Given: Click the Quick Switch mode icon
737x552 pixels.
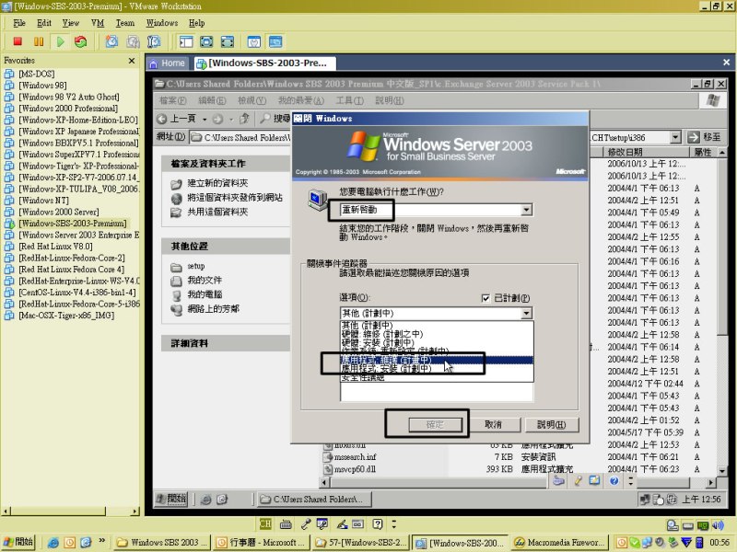Looking at the screenshot, I should 228,41.
